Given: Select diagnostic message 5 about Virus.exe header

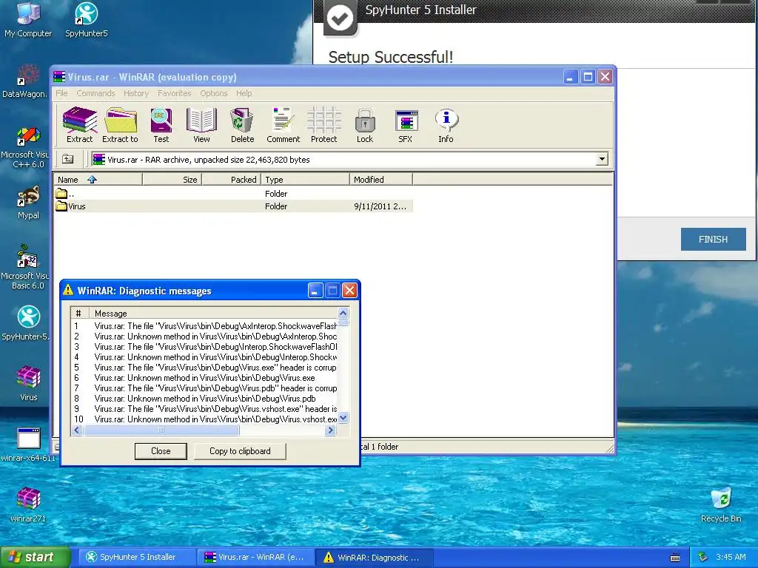Looking at the screenshot, I should point(204,368).
